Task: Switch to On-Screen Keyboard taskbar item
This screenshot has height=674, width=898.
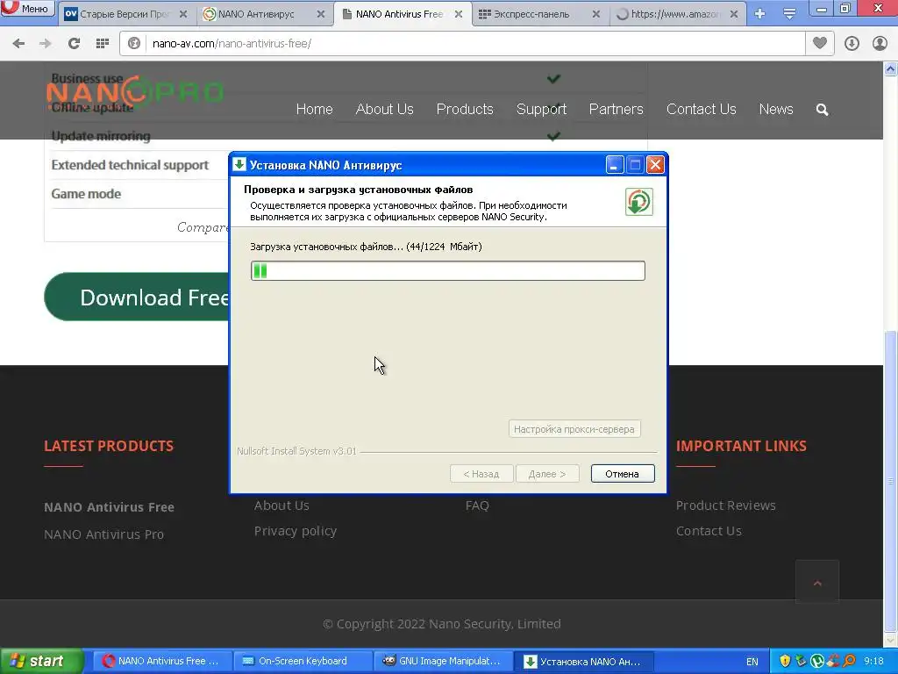Action: pyautogui.click(x=302, y=661)
